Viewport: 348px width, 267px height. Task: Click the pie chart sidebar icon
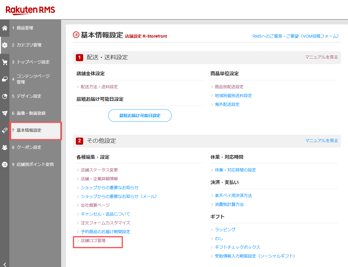pos(5,96)
